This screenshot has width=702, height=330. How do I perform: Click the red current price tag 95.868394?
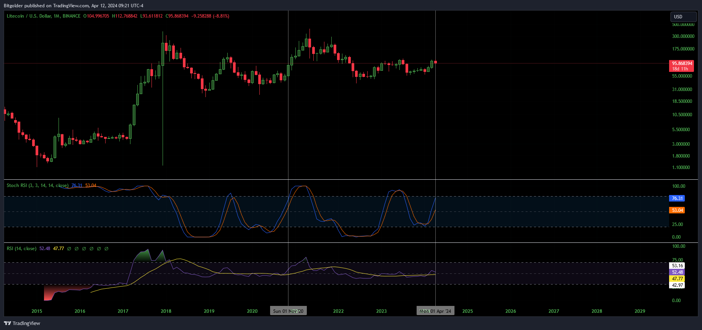coord(682,63)
